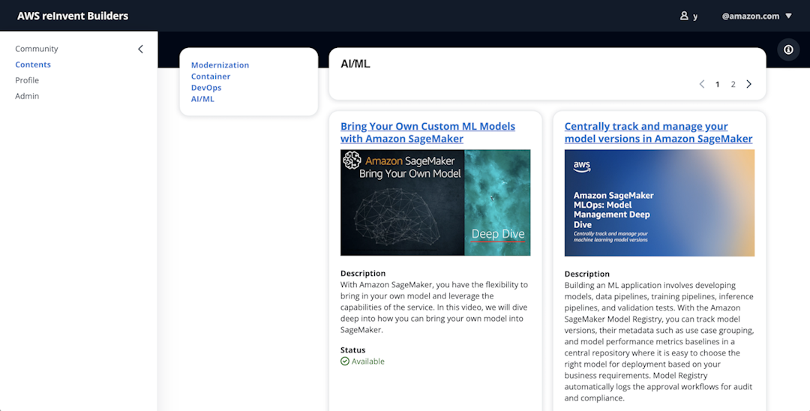
Task: Click 'Description' label in model versions card
Action: click(586, 274)
